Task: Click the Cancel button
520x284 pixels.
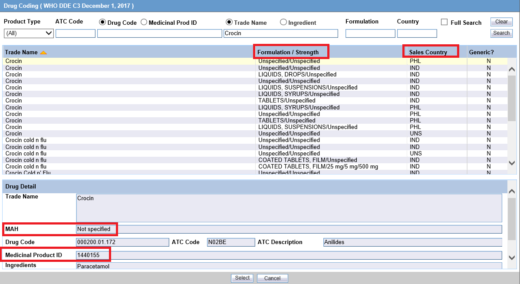Action: 272,278
